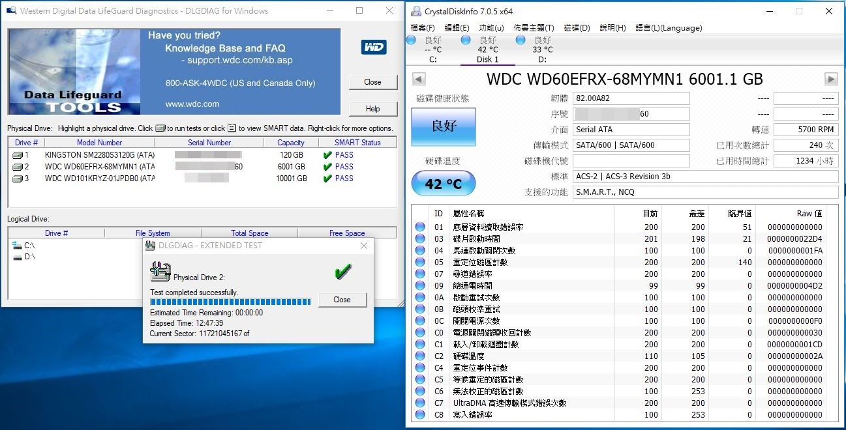Click the Free Space column header

click(346, 233)
